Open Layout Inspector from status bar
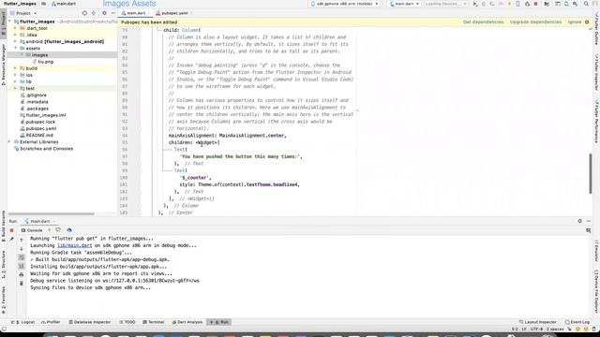 537,322
